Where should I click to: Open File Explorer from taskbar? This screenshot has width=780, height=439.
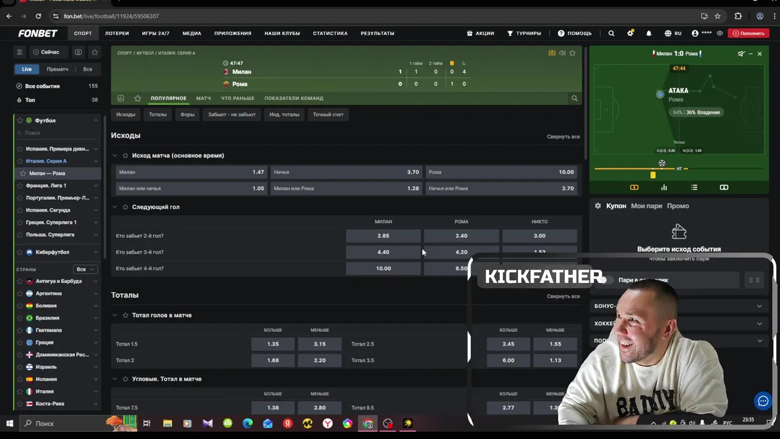click(x=168, y=423)
